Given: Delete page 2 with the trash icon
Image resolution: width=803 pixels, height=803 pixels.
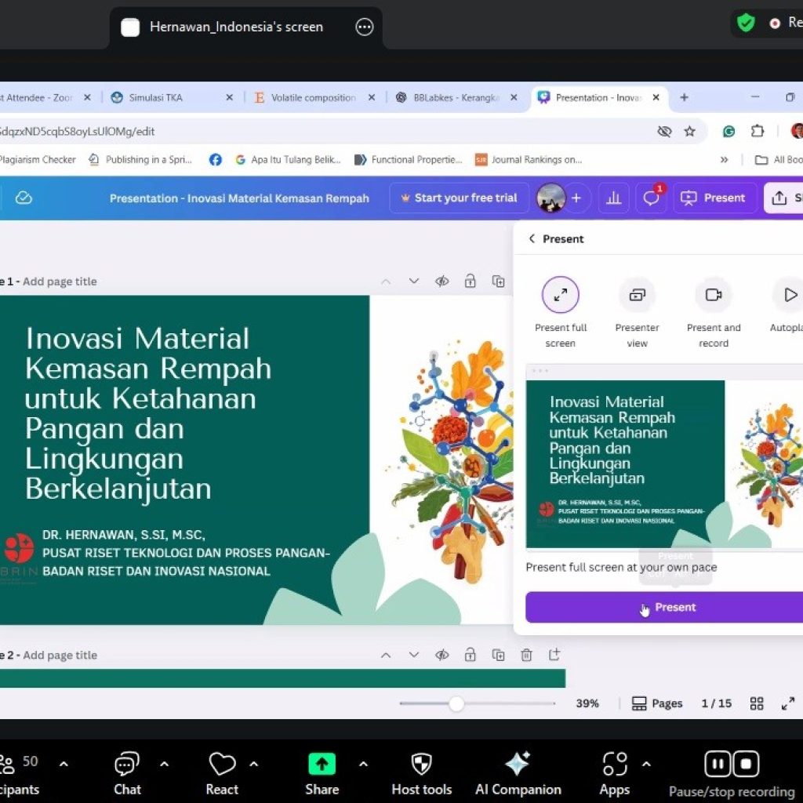Looking at the screenshot, I should click(x=526, y=655).
